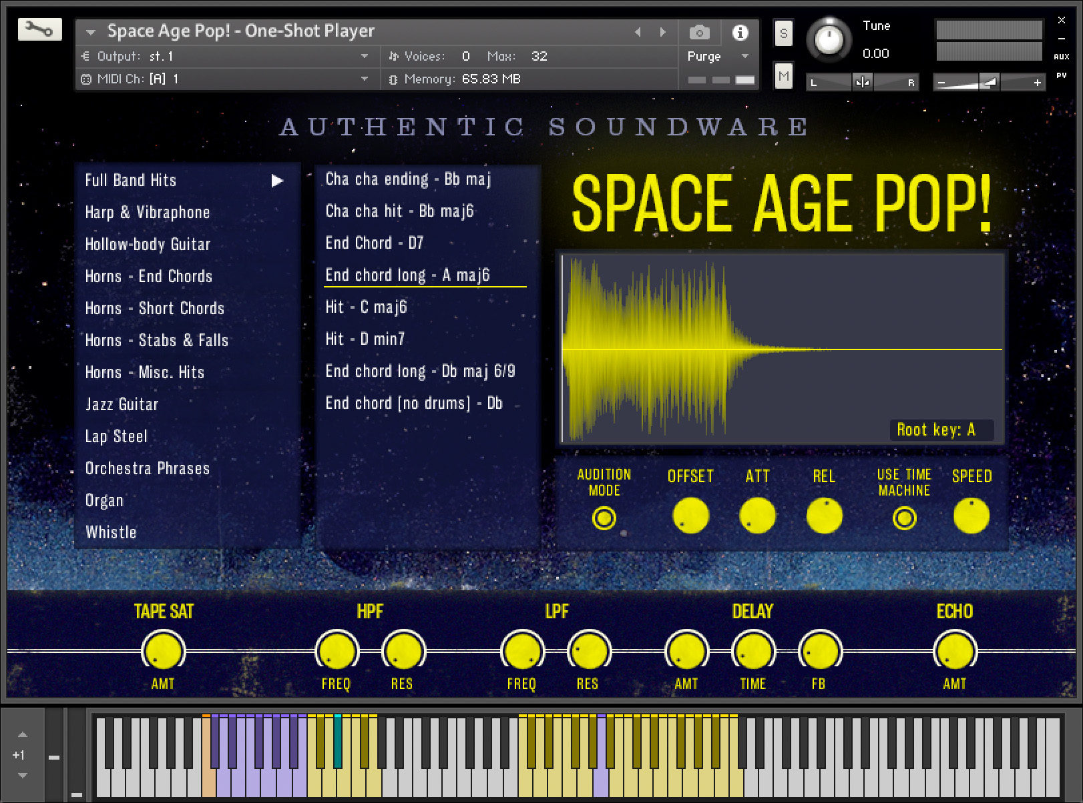Click the keyboard octave down arrow
This screenshot has height=803, width=1083.
click(23, 775)
